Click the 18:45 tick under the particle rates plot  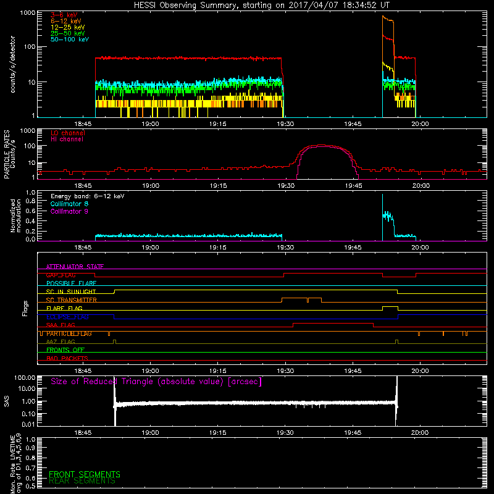83,186
